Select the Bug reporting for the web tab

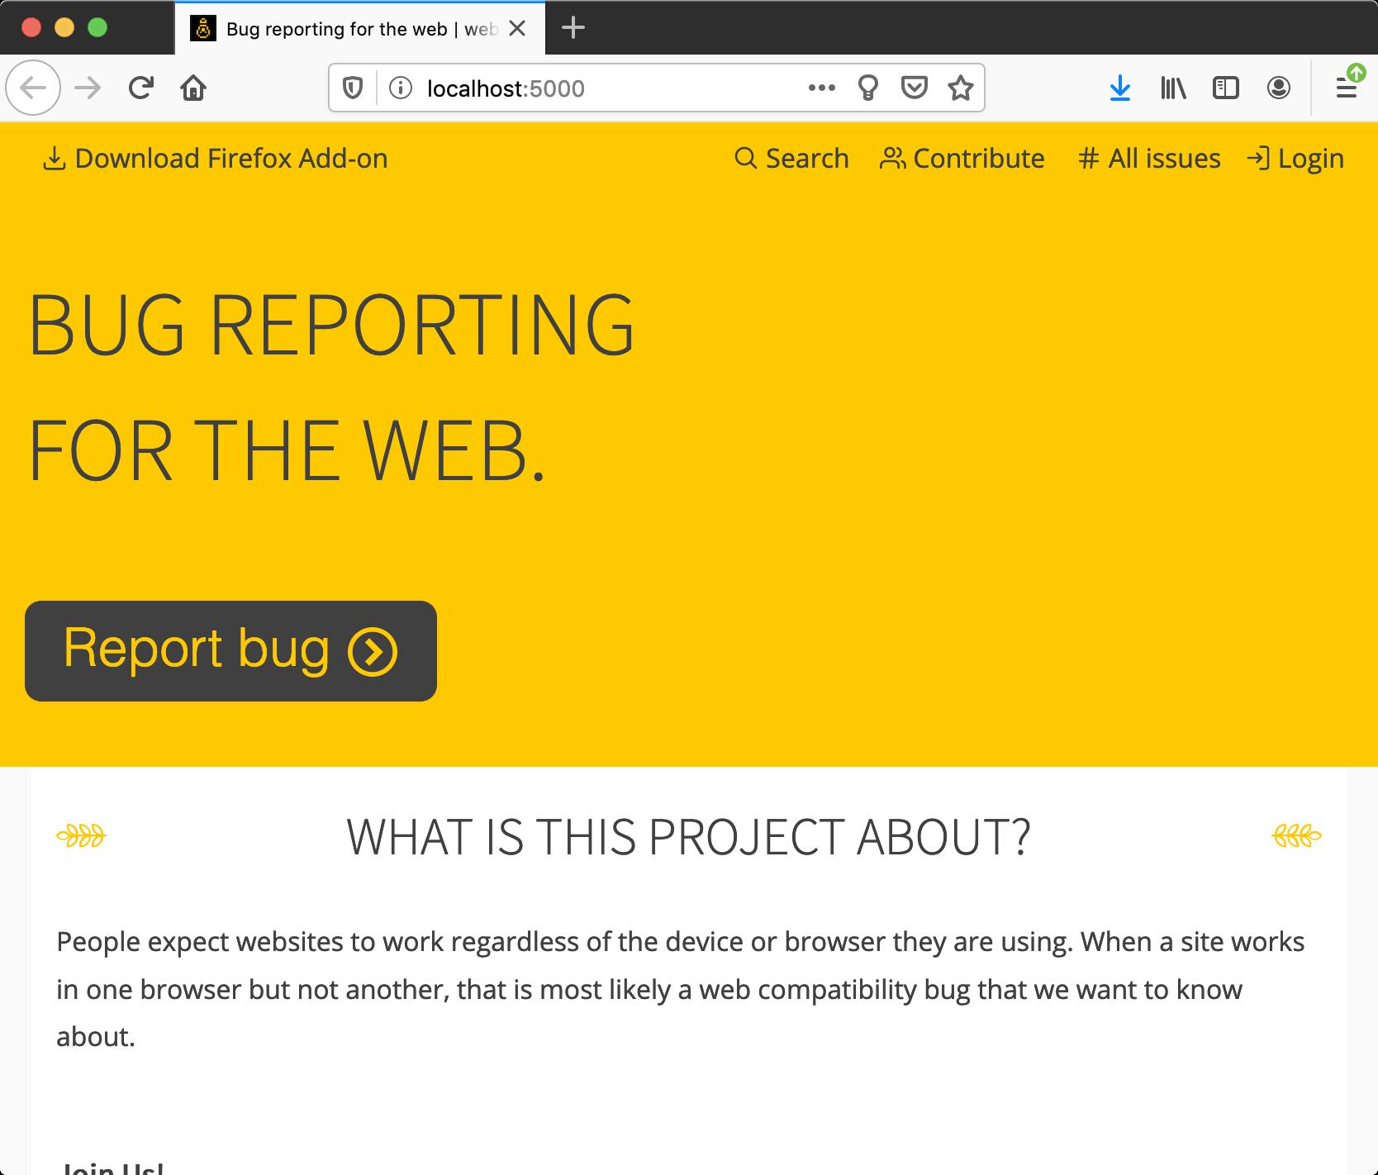click(x=347, y=29)
